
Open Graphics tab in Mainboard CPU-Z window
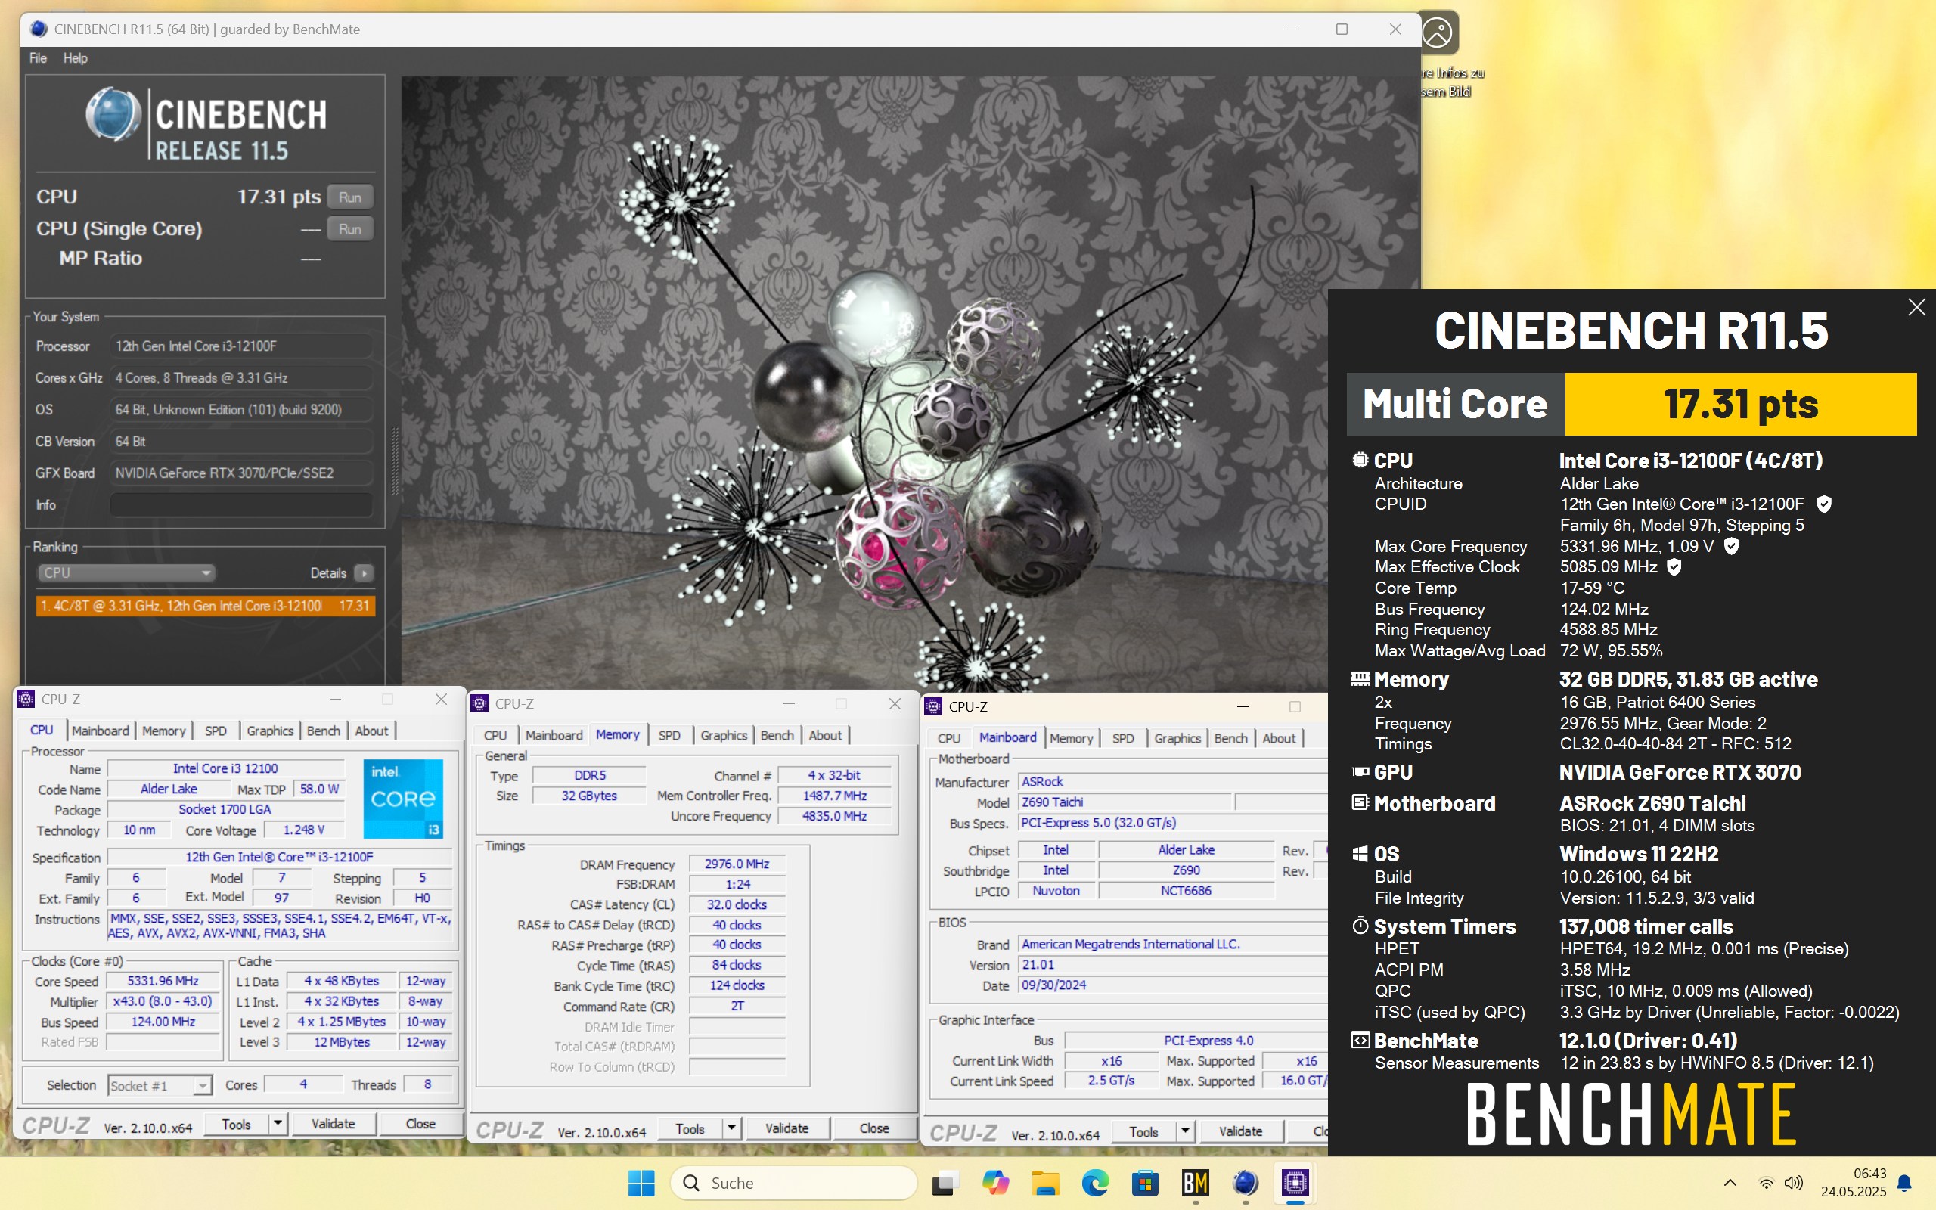pos(1177,739)
